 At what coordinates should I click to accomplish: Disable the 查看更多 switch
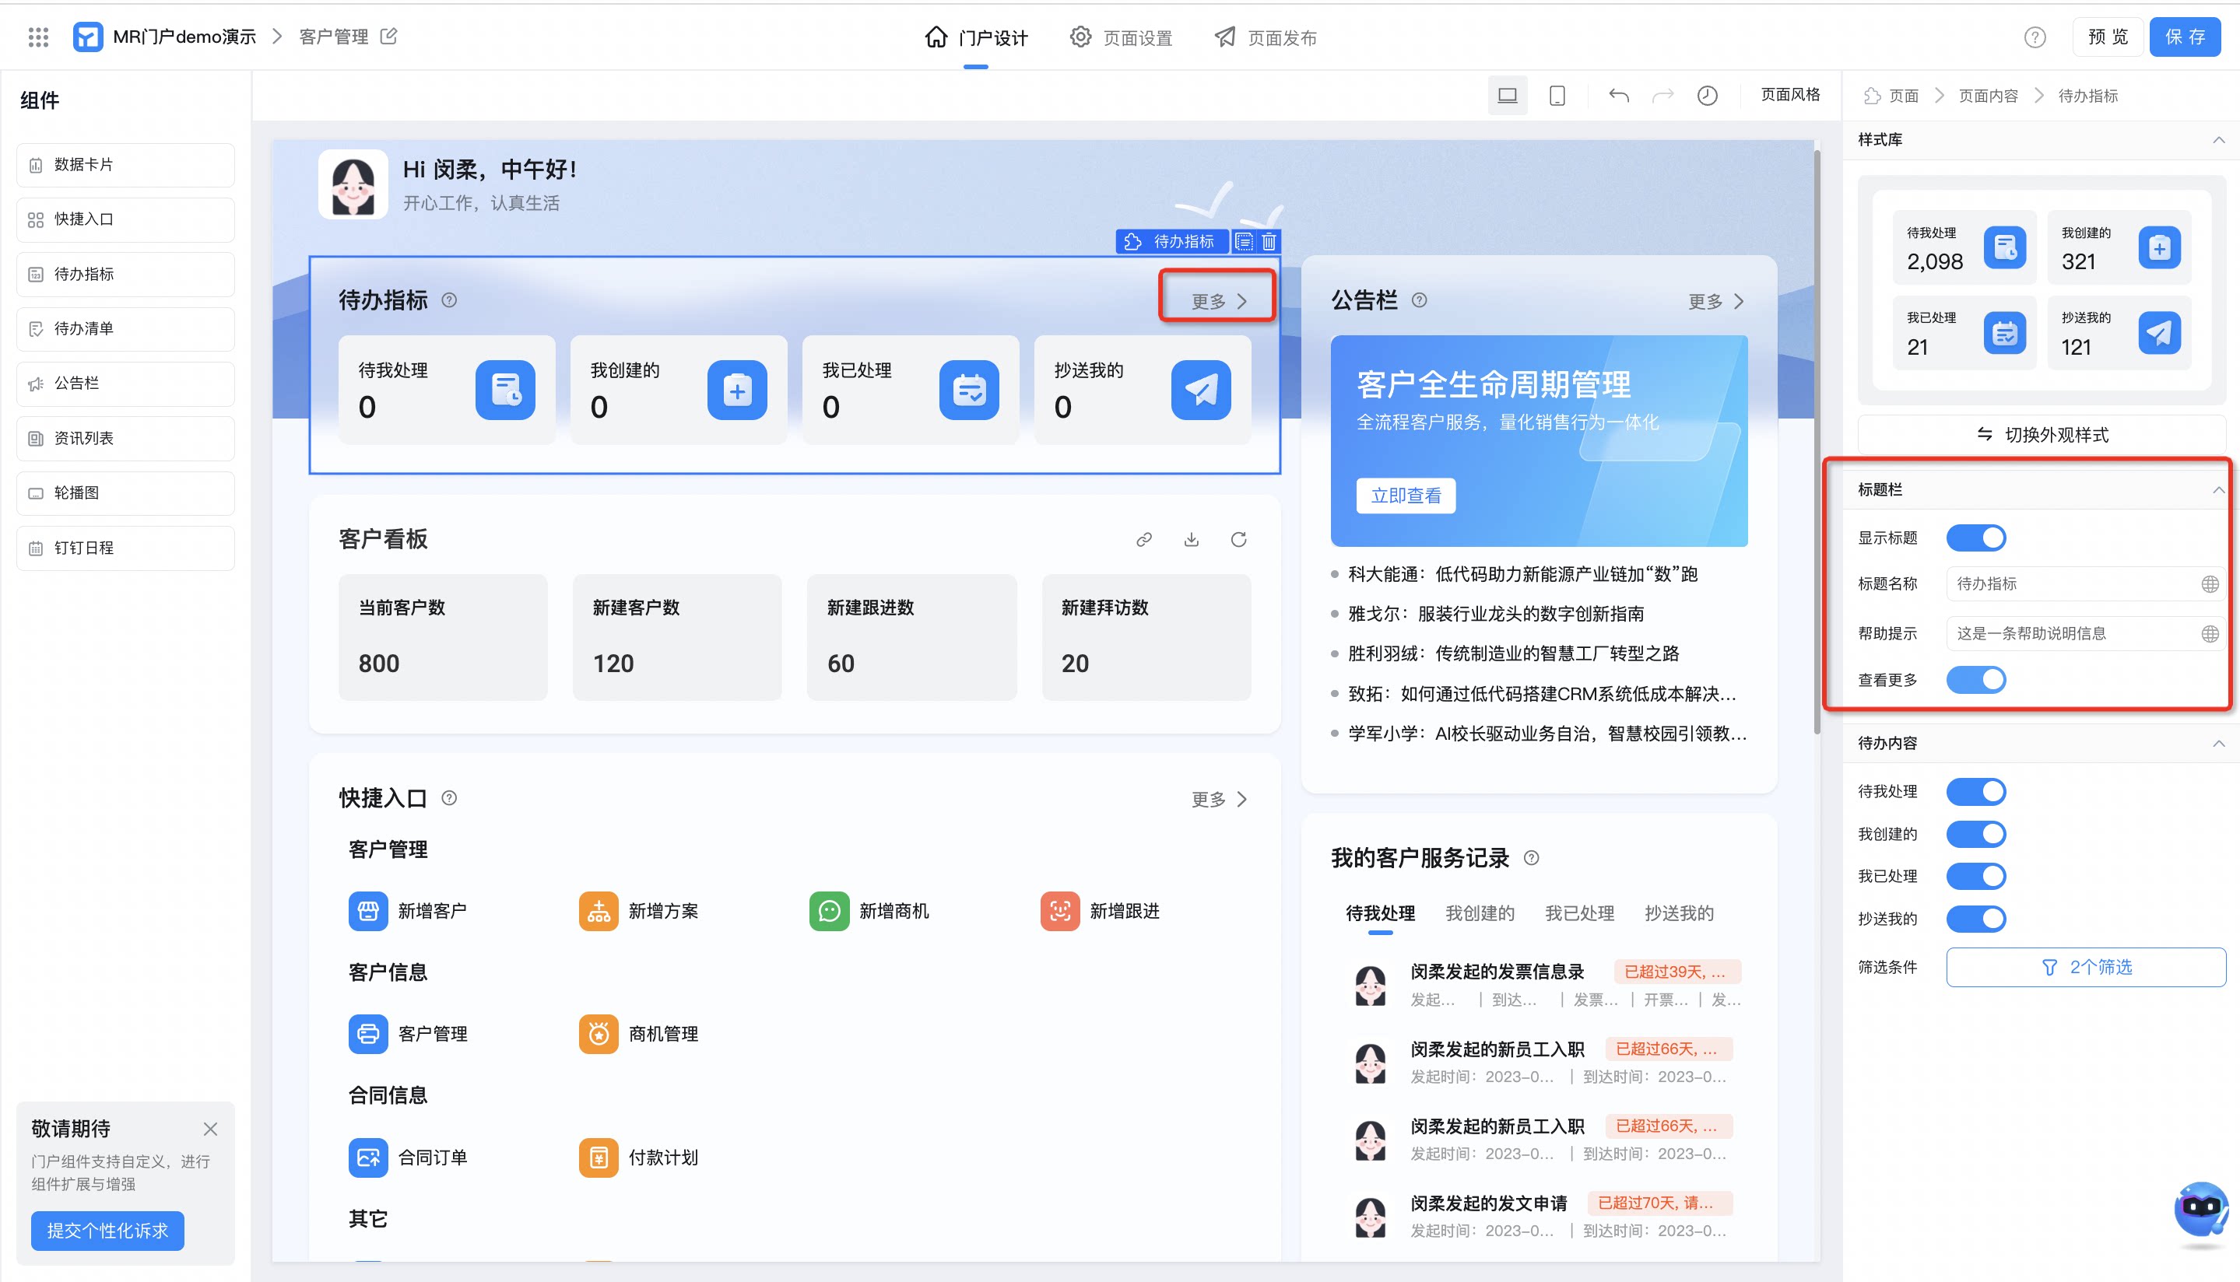tap(1975, 680)
